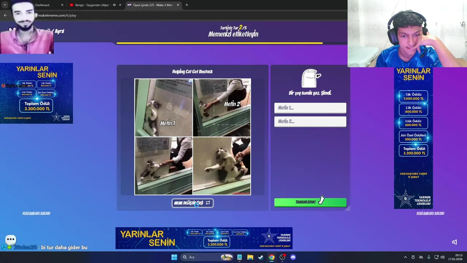Click the Memenizi etiketleyin heading

point(233,34)
